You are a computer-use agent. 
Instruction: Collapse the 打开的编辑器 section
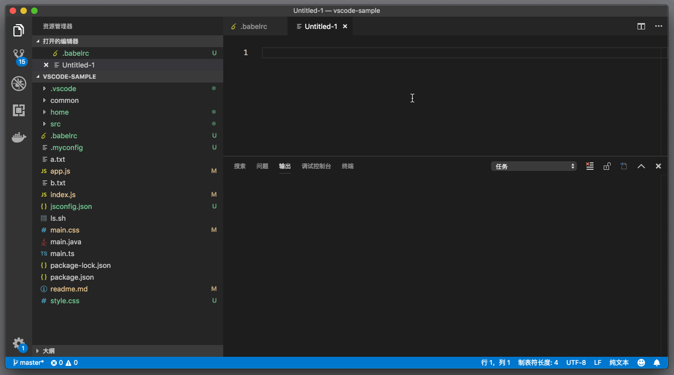coord(60,41)
